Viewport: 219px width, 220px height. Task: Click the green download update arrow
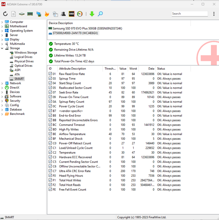tap(92, 14)
